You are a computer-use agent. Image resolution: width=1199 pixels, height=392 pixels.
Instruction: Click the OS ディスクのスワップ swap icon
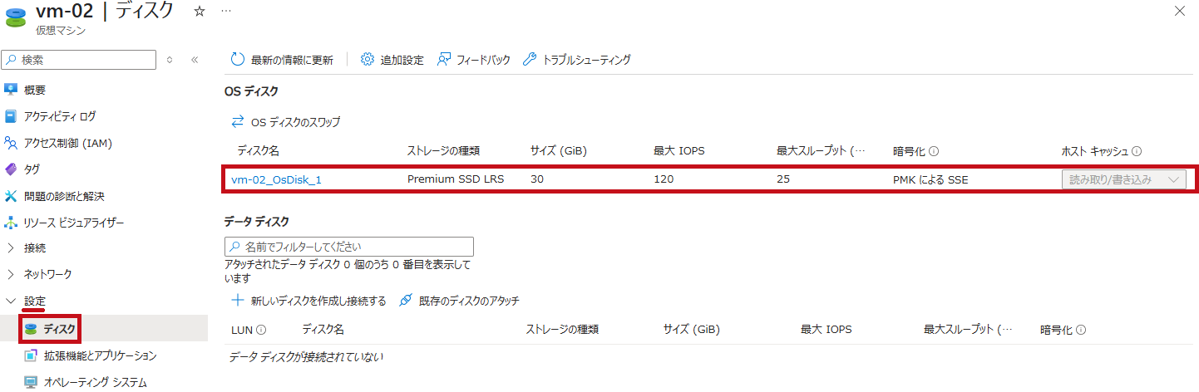pos(238,122)
